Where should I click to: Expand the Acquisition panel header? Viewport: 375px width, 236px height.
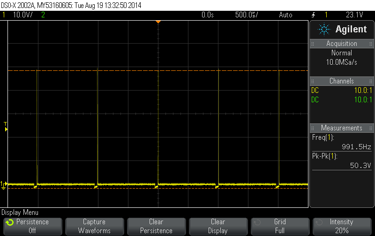[x=342, y=44]
